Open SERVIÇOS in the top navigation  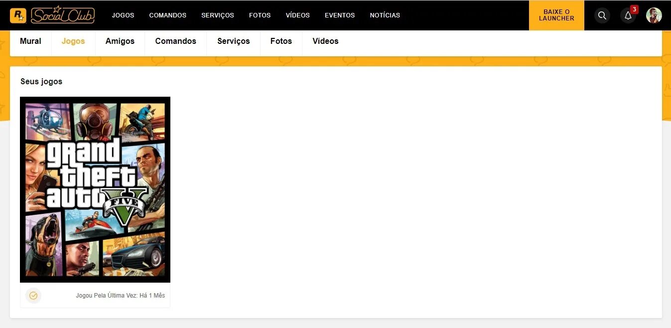point(218,15)
